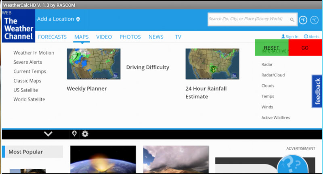Screen dimensions: 323x174
Task: Open Weather In Motion link
Action: [x=34, y=53]
